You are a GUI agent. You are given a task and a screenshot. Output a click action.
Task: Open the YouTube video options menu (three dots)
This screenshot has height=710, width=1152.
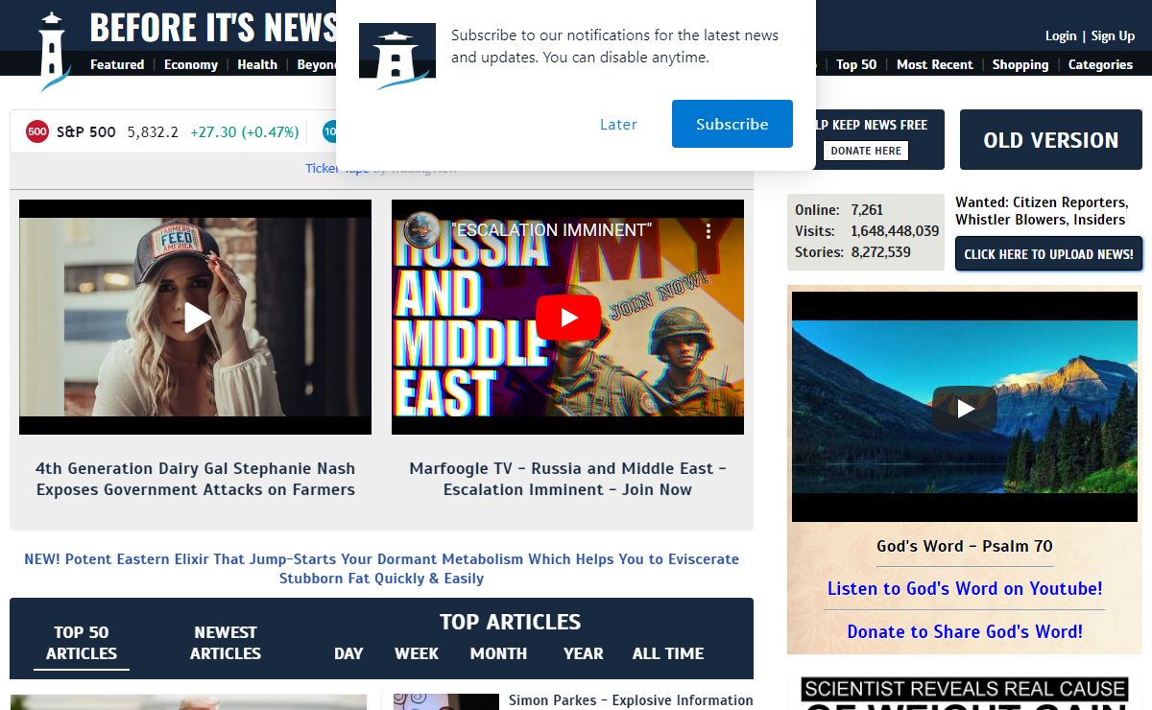click(708, 231)
